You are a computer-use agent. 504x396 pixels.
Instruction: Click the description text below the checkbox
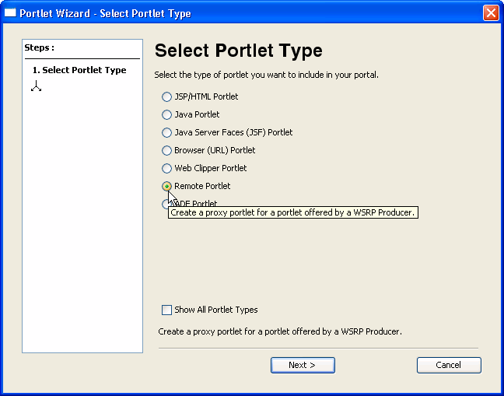[x=280, y=331]
